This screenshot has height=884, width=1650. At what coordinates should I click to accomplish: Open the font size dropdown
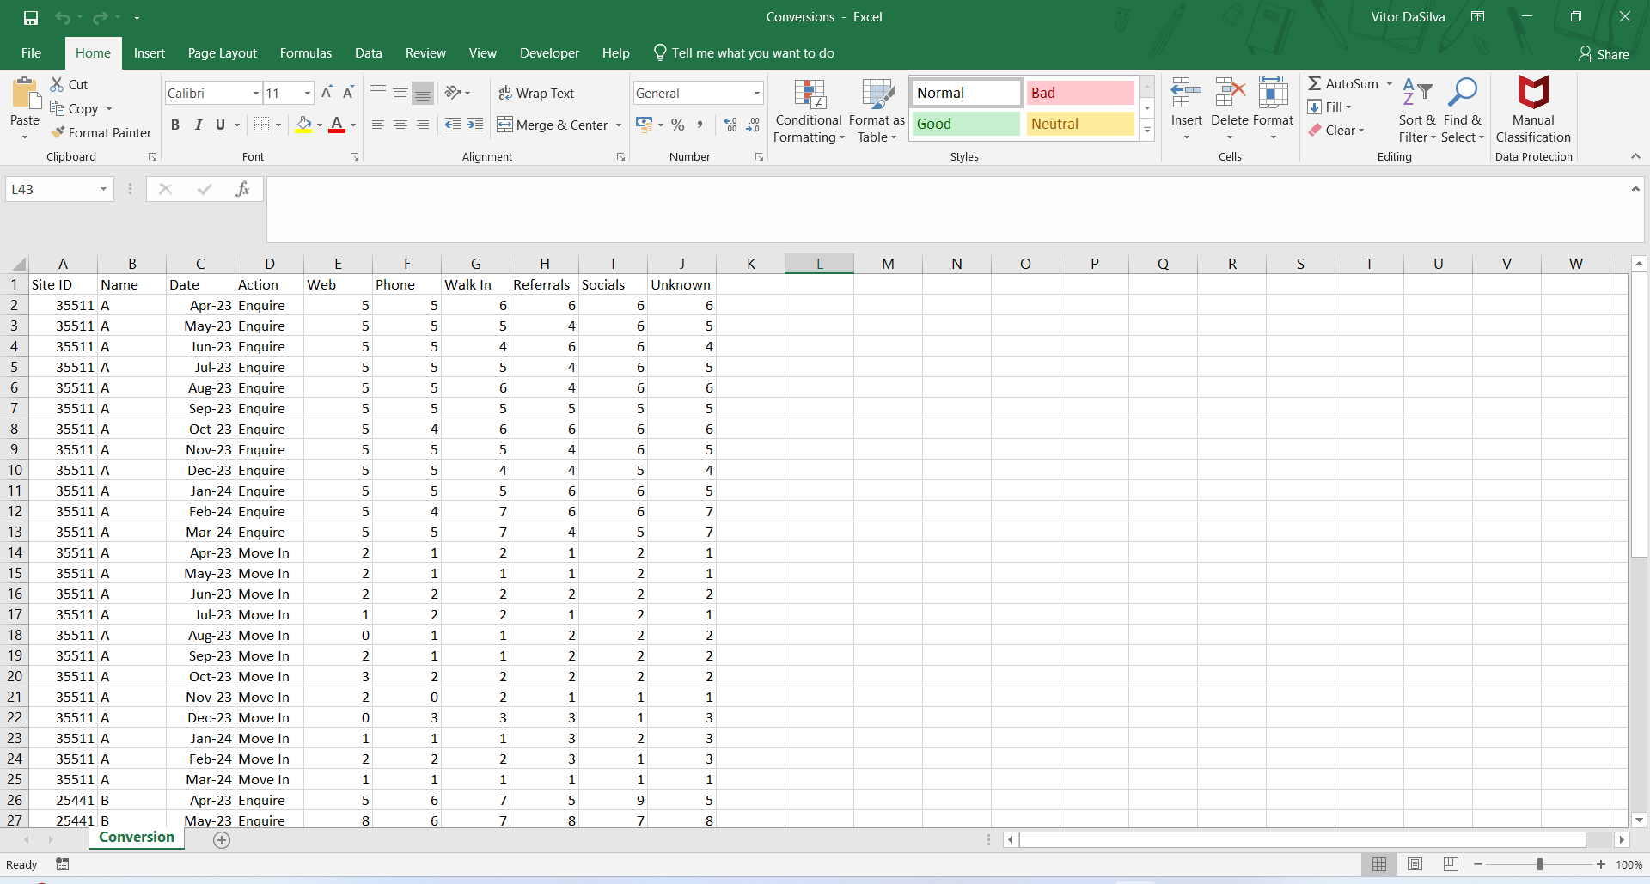307,93
